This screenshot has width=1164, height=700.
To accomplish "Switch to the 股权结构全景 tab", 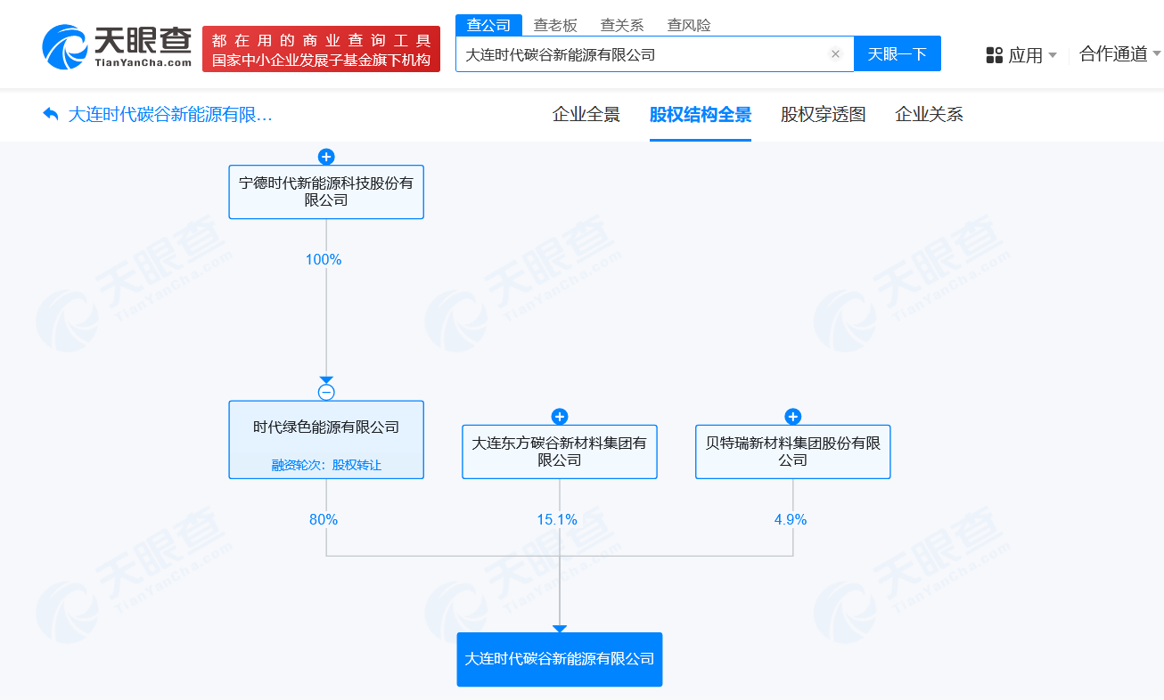I will 701,115.
